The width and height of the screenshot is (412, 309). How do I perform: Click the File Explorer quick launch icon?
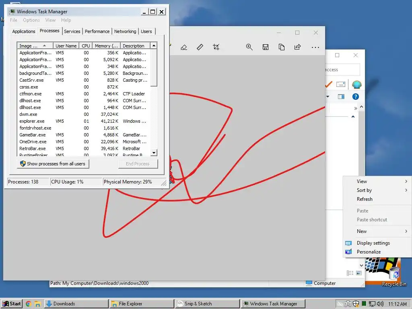tap(37, 304)
